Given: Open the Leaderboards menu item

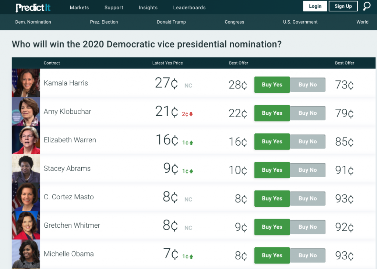Looking at the screenshot, I should tap(189, 7).
